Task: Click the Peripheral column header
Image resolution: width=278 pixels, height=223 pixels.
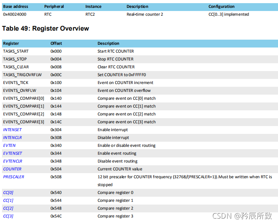Action: (54, 7)
